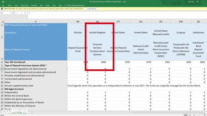Click the 'DIA legal structure' cell
The width and height of the screenshot is (207, 116).
36,89
